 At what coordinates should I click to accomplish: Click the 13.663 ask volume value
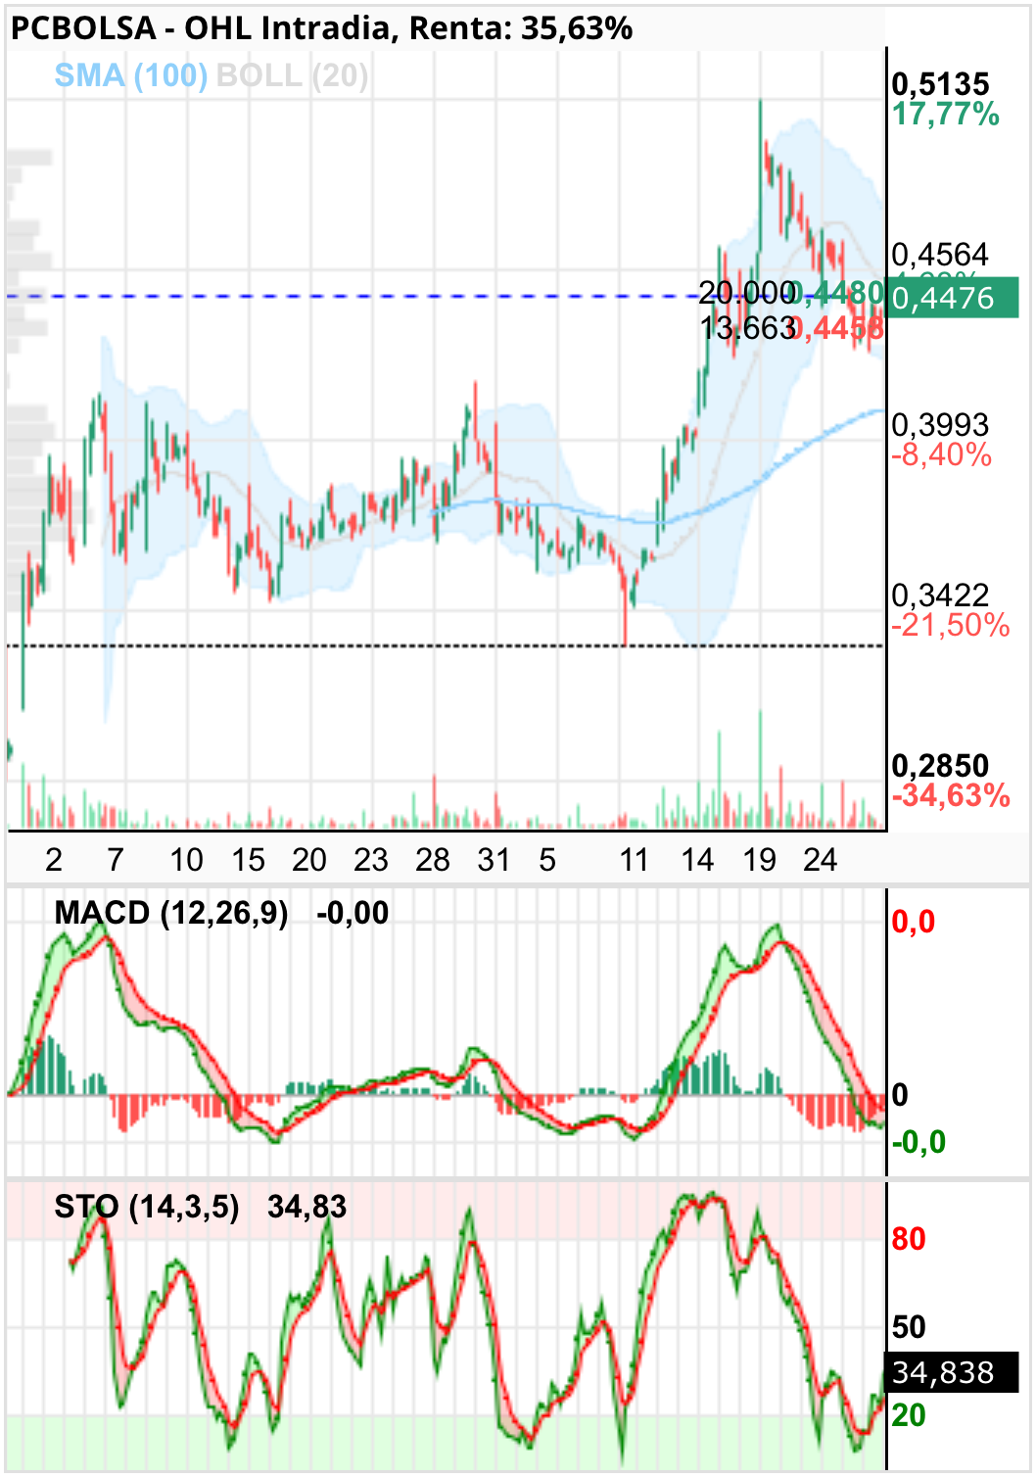click(748, 328)
